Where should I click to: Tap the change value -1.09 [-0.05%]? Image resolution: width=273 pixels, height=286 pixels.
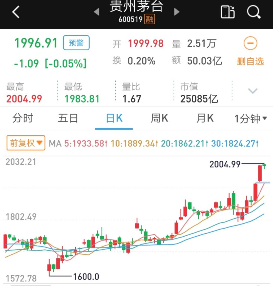pos(50,64)
